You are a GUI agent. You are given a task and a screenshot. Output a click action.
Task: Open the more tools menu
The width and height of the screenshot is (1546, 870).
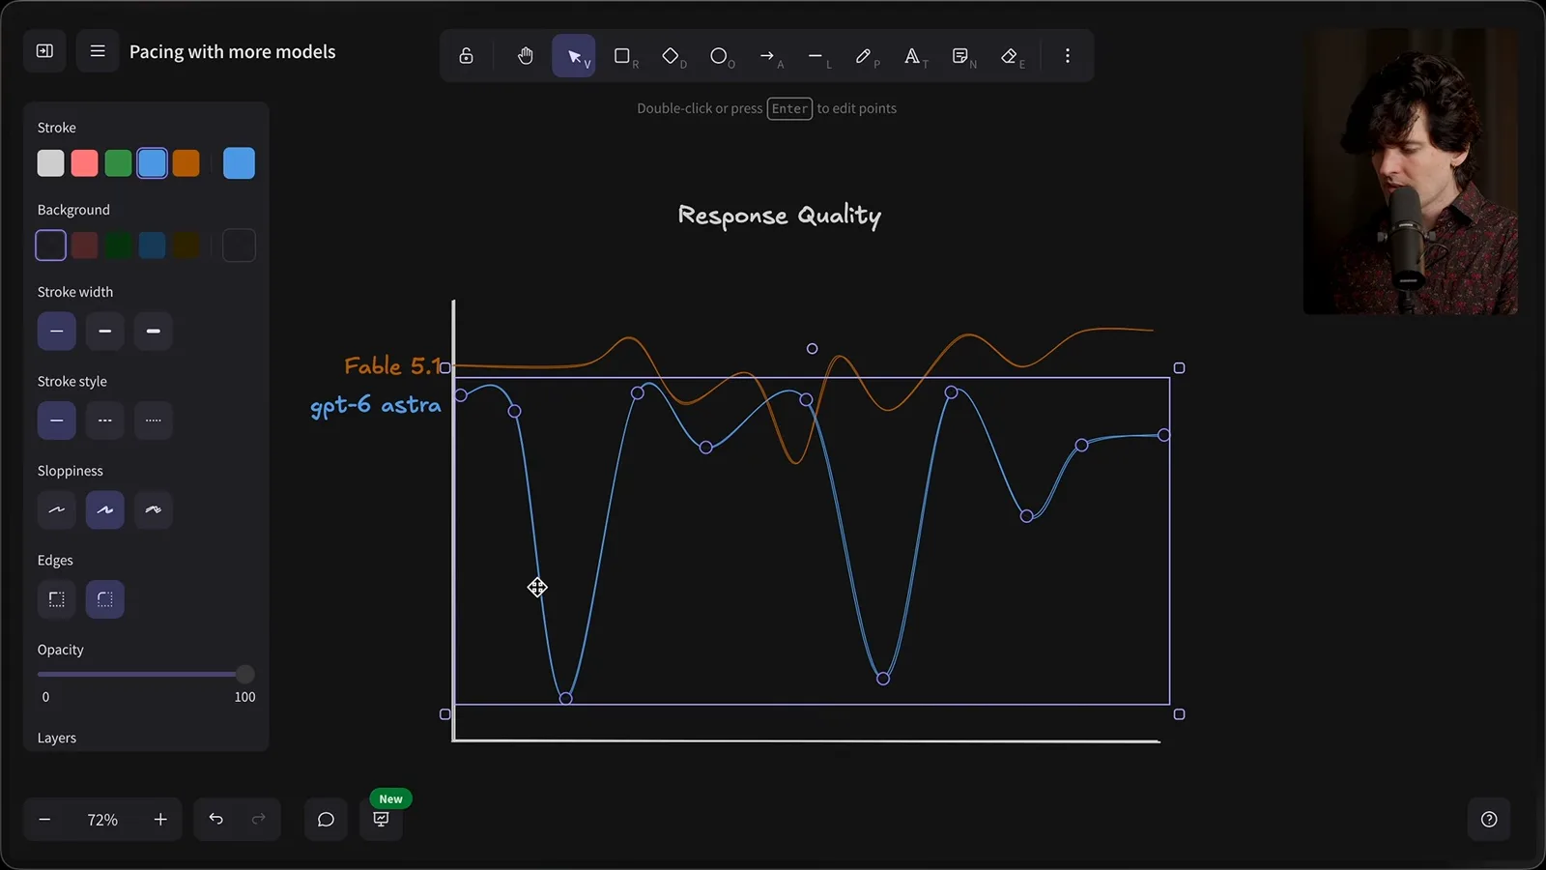coord(1068,56)
